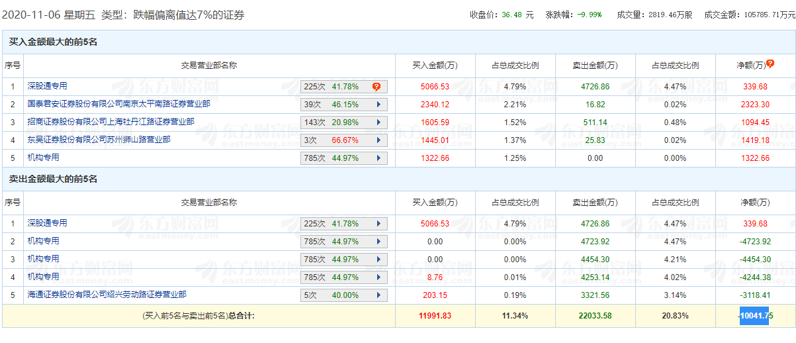Open 机构专用 link in sell row with -4454.30
Image resolution: width=796 pixels, height=343 pixels.
pos(43,259)
